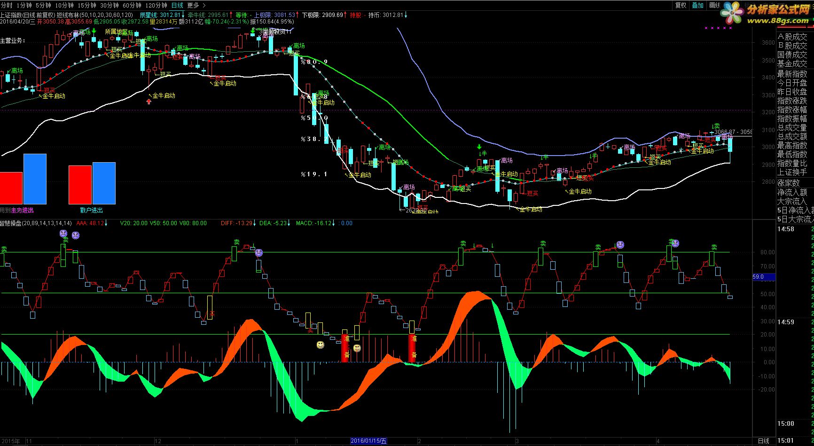Click the second sad face icon near 11月
The width and height of the screenshot is (814, 446).
[x=76, y=235]
